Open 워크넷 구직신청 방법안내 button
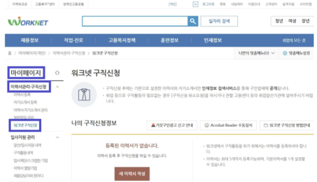This screenshot has height=182, width=317. pos(287,125)
